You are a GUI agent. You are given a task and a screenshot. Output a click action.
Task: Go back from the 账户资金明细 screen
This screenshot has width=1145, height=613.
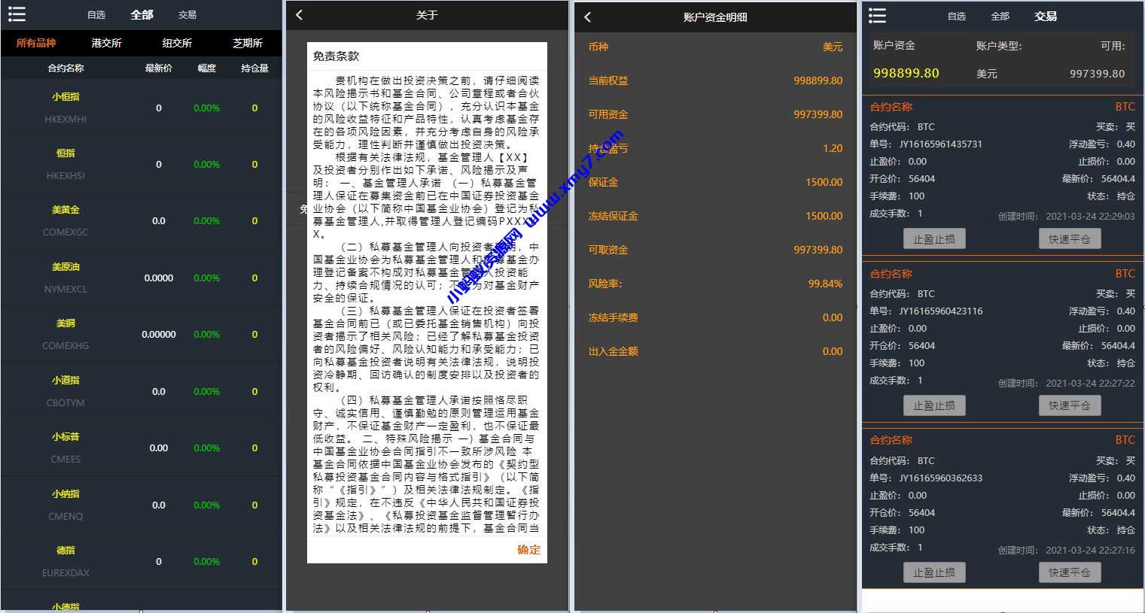tap(587, 17)
